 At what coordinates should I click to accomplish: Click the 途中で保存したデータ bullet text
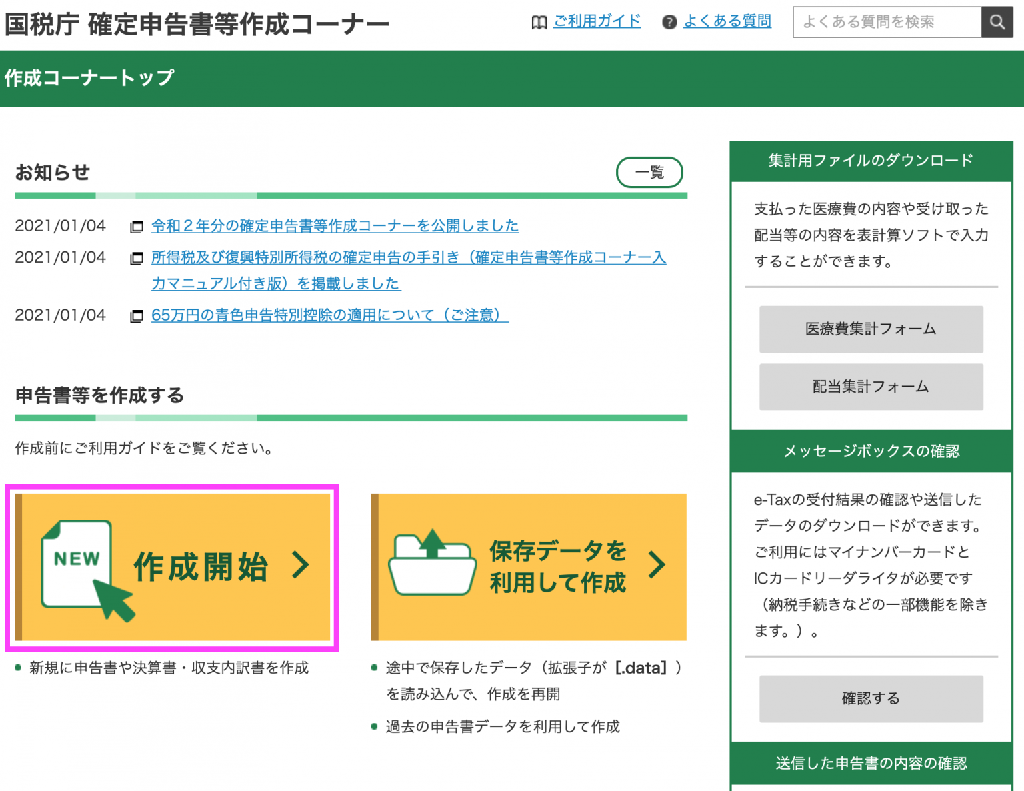(533, 681)
